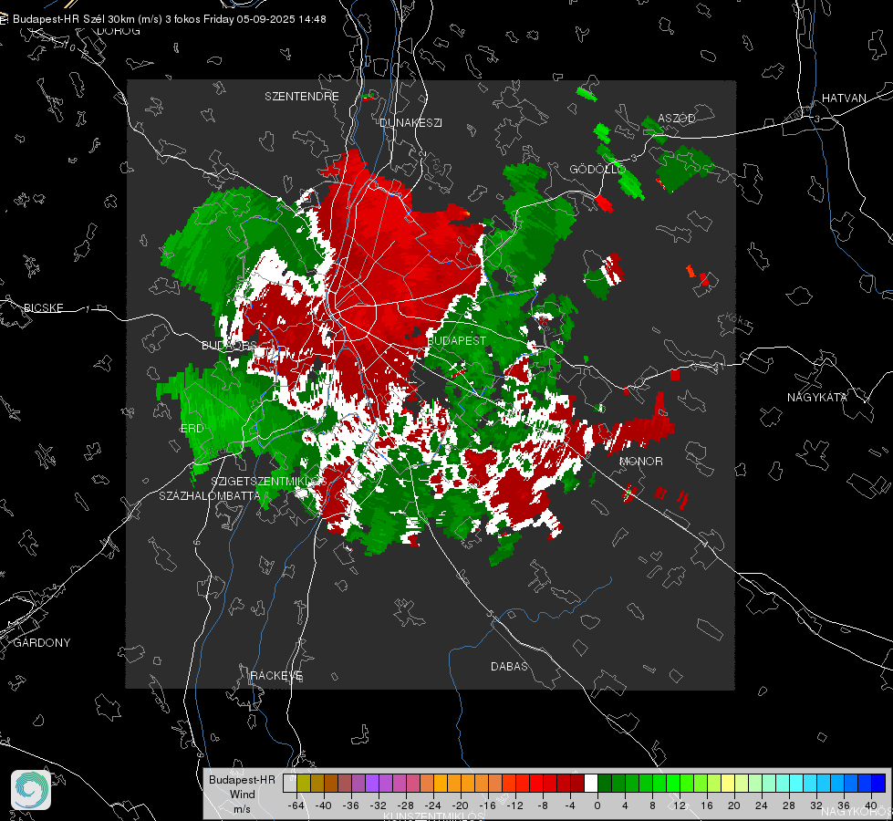Click the 0 legend value
Screen dimensions: 893x821
(x=597, y=805)
